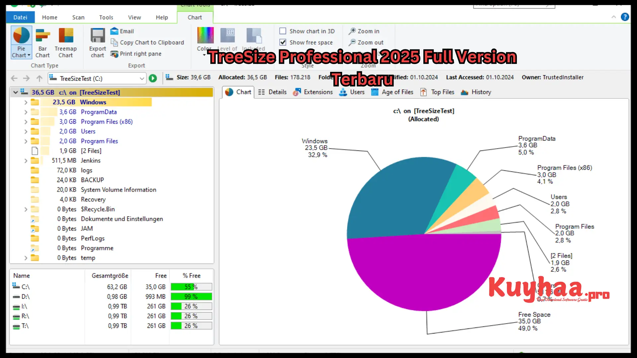
Task: Switch to the Home ribbon tab
Action: (49, 17)
